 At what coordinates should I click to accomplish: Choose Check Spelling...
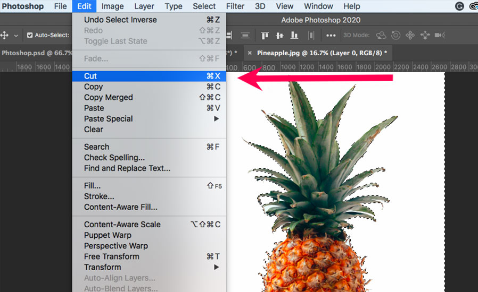pos(150,158)
